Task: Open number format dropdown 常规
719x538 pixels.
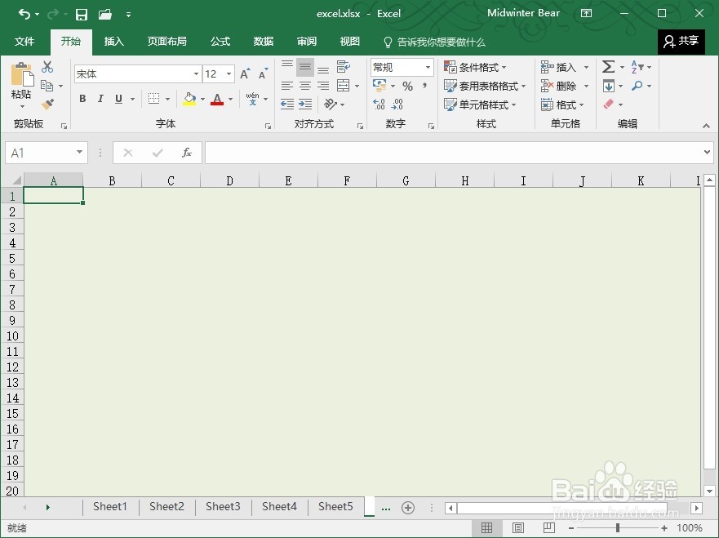Action: pyautogui.click(x=428, y=68)
